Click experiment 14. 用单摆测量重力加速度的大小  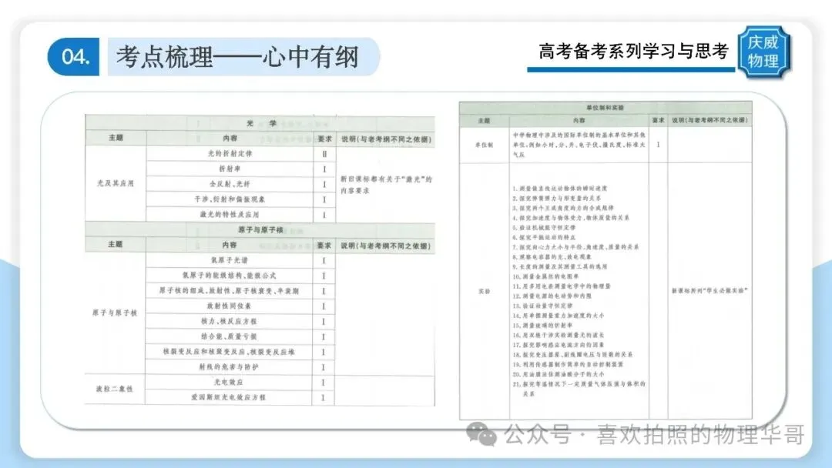point(559,316)
